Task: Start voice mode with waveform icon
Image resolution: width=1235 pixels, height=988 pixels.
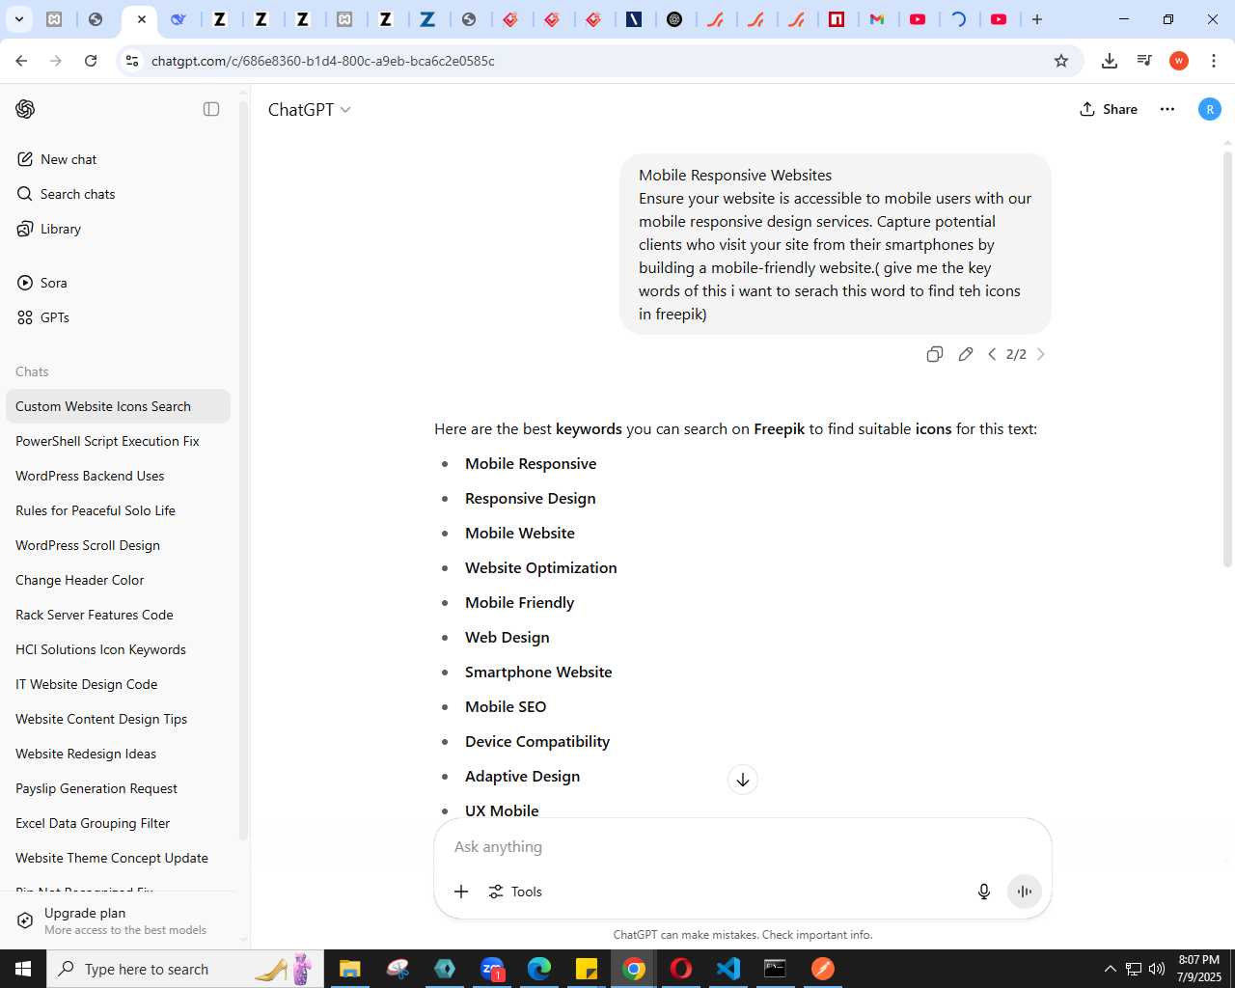Action: click(x=1025, y=892)
